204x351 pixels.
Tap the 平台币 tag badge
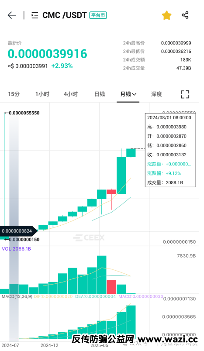pos(98,15)
